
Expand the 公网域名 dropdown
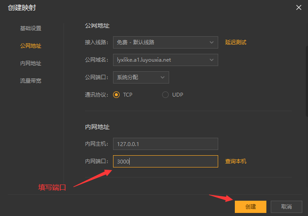tap(166, 60)
